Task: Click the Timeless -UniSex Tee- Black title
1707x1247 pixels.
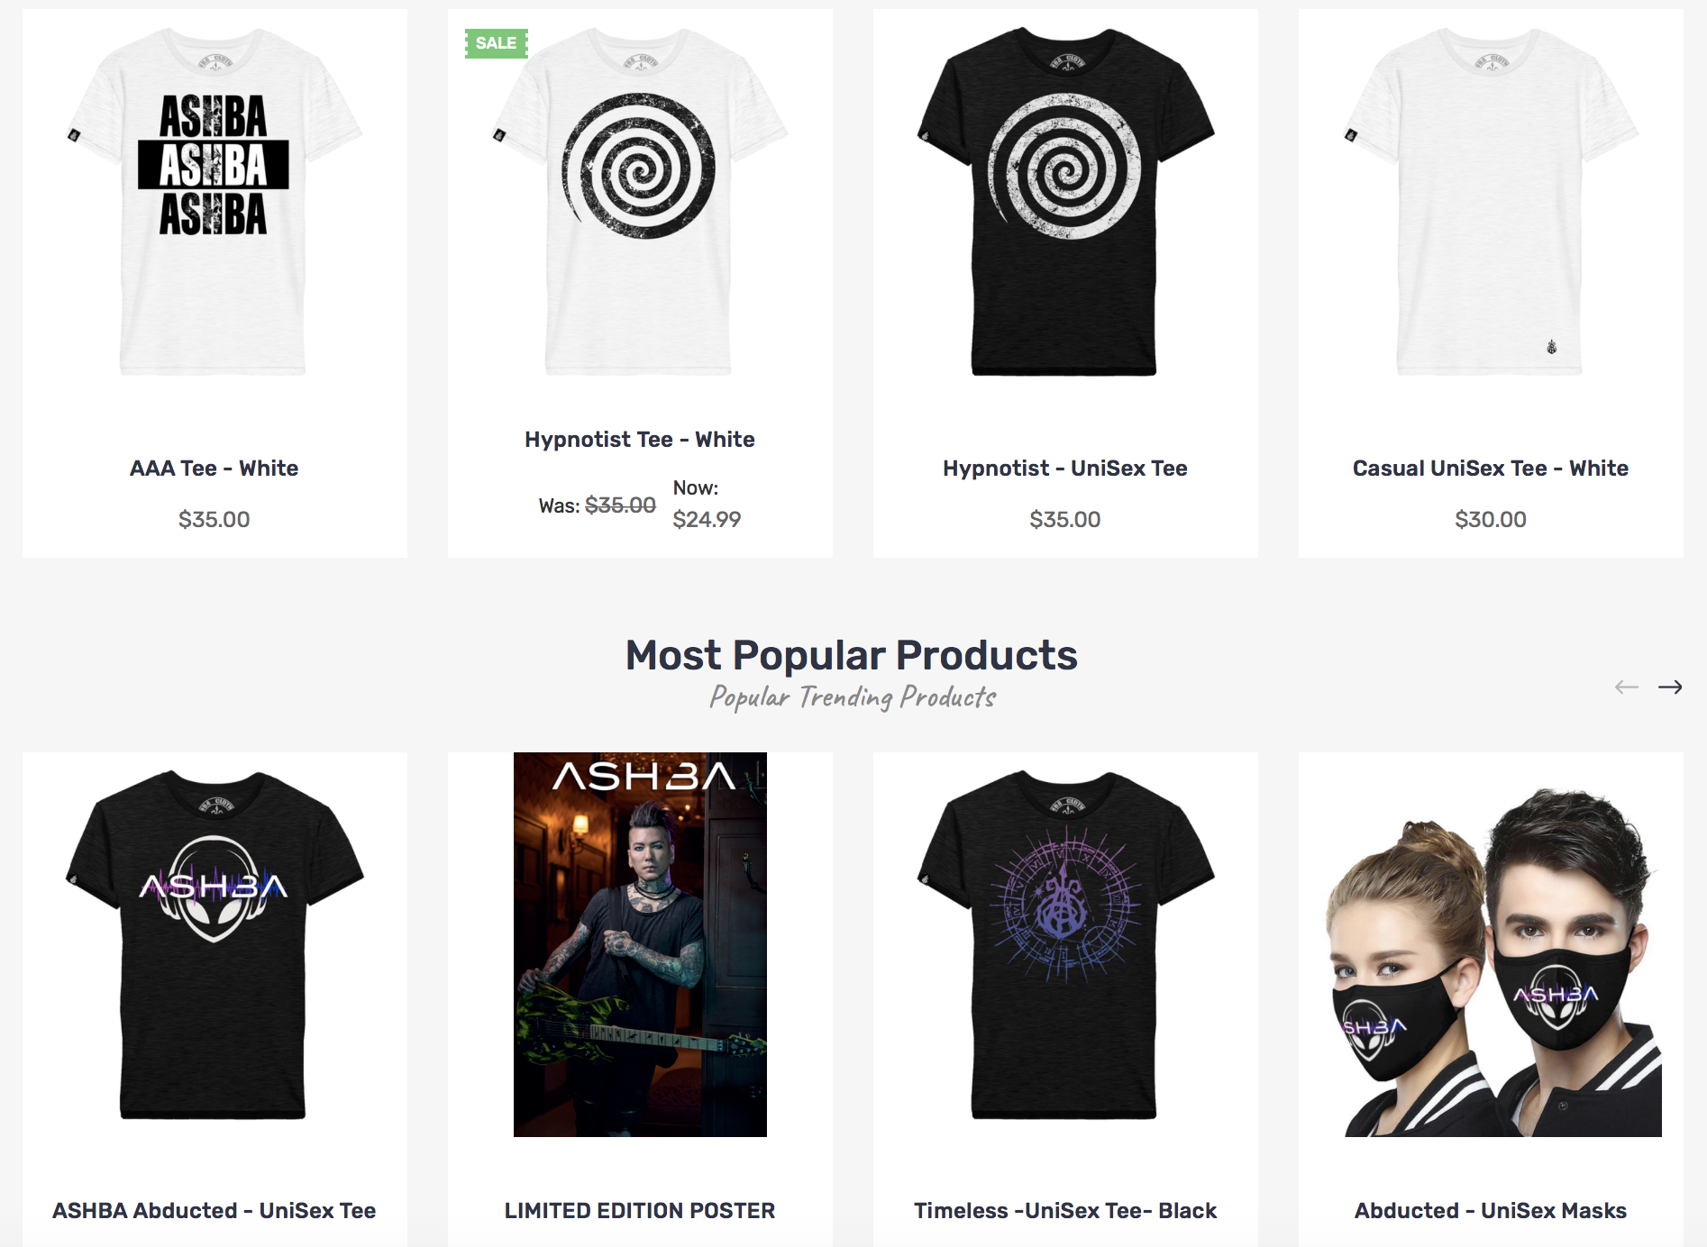Action: 1065,1211
